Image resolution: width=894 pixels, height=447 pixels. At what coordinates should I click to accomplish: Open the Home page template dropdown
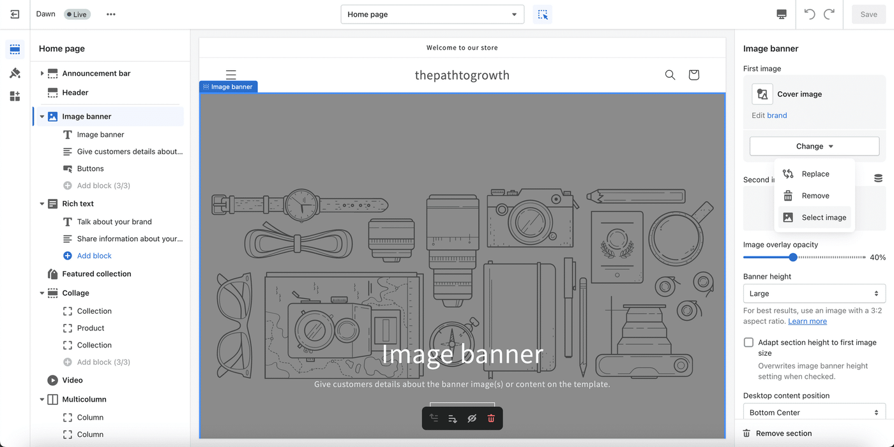click(x=432, y=14)
